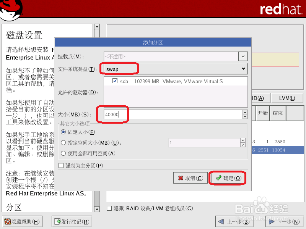Select the fixed size radio option

pos(63,132)
